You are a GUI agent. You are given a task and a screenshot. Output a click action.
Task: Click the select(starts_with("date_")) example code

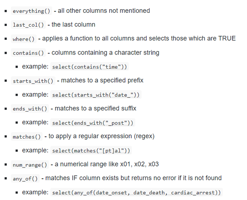[x=96, y=95]
